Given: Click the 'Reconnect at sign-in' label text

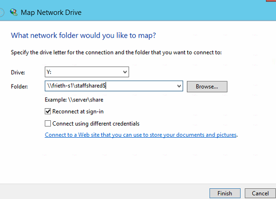Looking at the screenshot, I should pyautogui.click(x=78, y=112).
